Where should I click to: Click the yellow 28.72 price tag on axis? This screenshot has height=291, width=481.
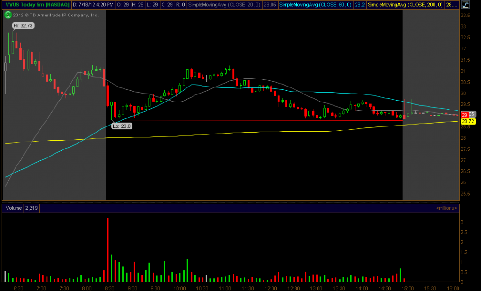(x=468, y=122)
